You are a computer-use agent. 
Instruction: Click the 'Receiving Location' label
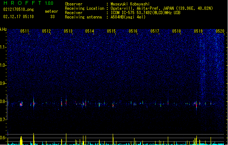84,8
